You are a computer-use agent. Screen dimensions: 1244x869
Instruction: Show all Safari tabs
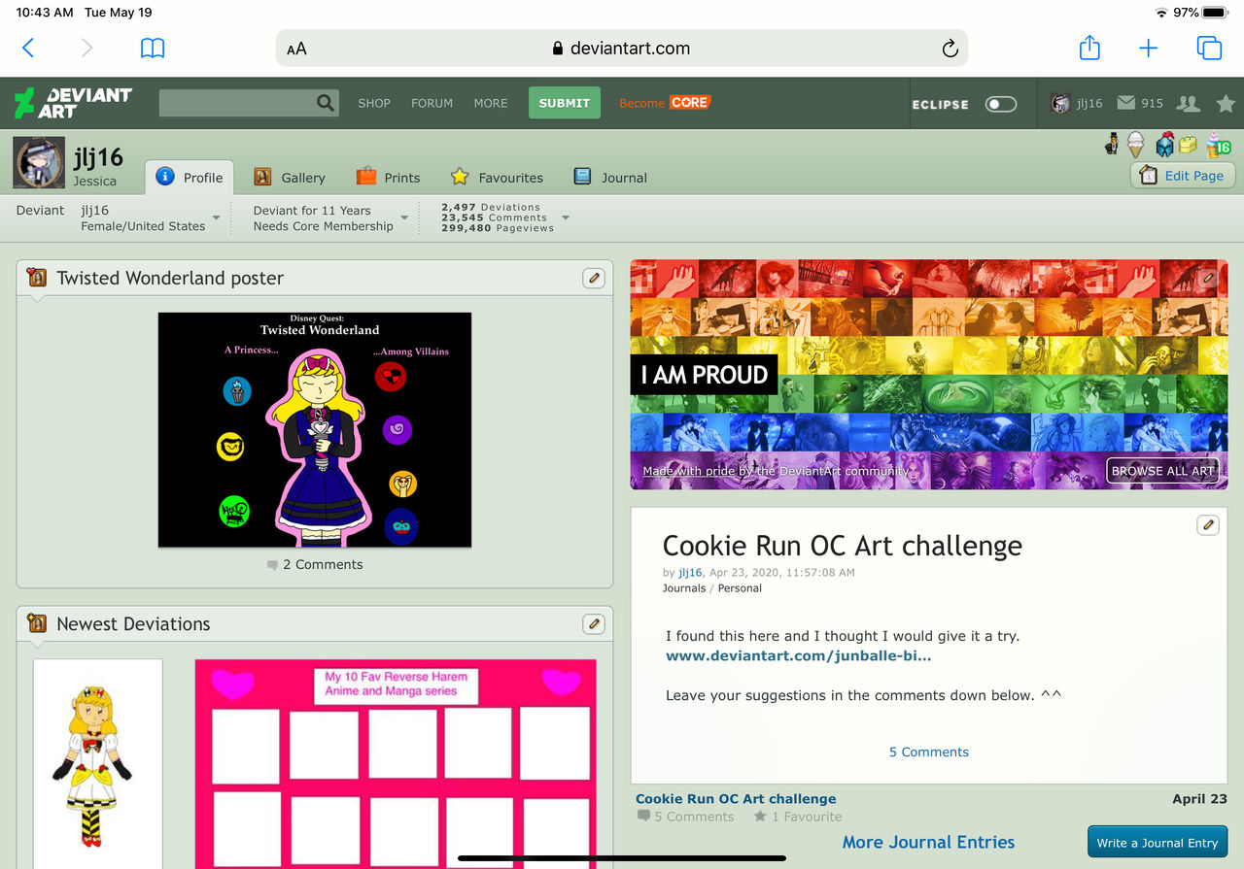point(1209,48)
